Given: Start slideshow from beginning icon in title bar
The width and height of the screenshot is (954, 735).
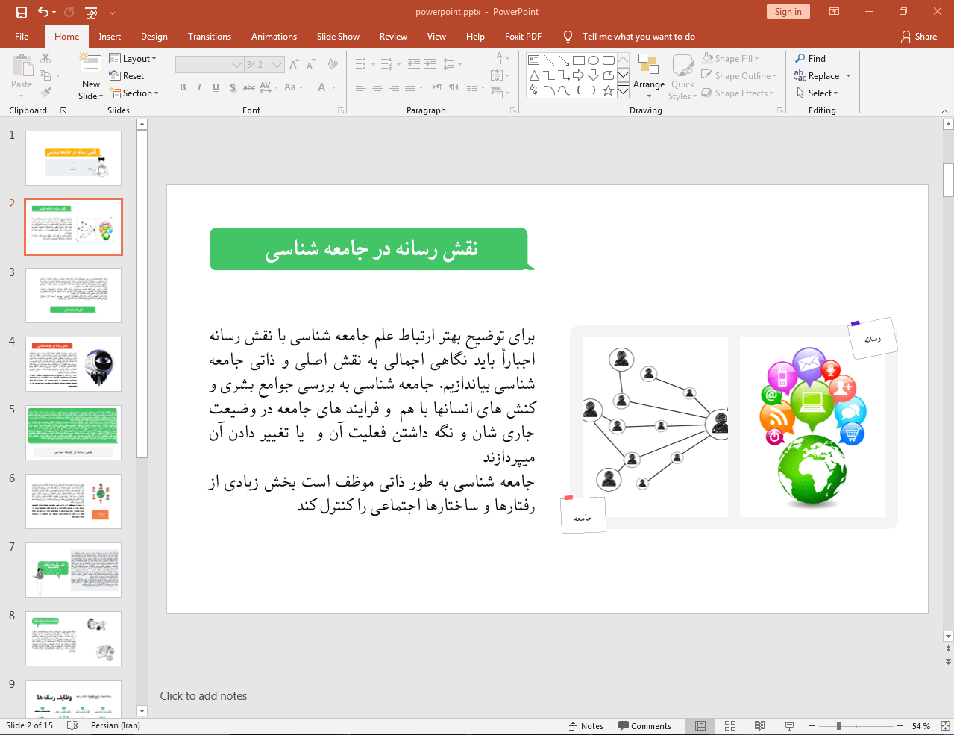Looking at the screenshot, I should pyautogui.click(x=91, y=12).
